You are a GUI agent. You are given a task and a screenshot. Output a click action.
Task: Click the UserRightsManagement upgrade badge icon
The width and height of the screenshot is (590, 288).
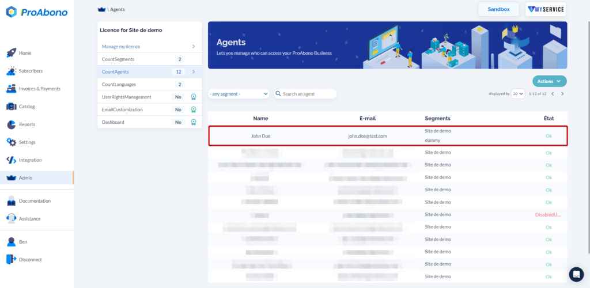pos(194,97)
